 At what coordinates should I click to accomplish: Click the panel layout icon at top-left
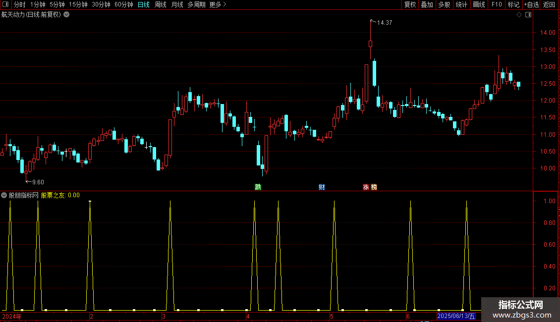coord(5,4)
